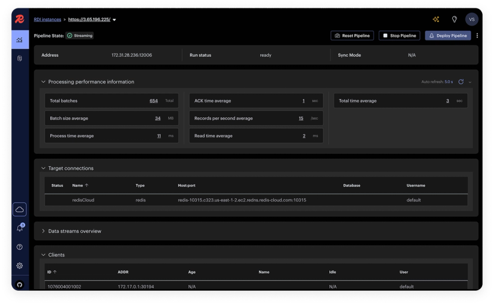Click the Batch size average value 34
The image size is (494, 305).
pyautogui.click(x=158, y=119)
